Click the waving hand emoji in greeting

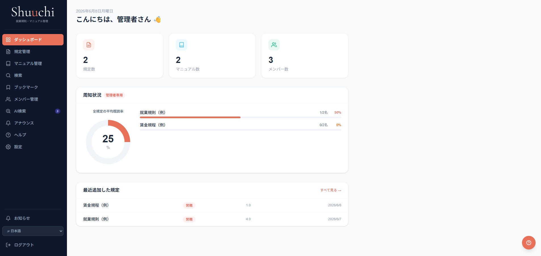coord(157,19)
